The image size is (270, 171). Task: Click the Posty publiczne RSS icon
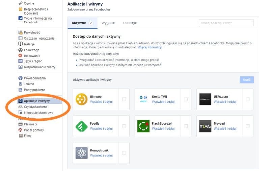[21, 90]
